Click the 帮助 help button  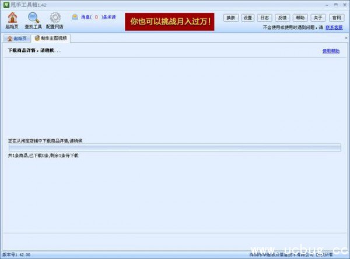click(300, 18)
